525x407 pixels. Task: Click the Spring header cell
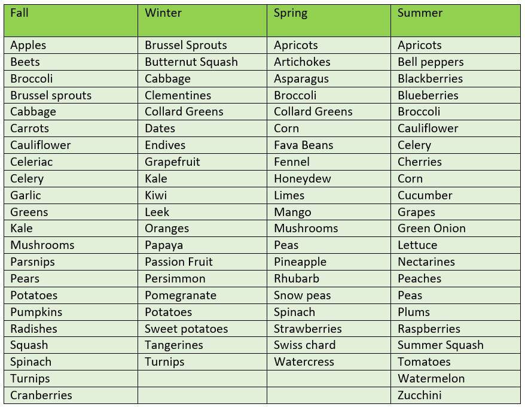coord(329,21)
